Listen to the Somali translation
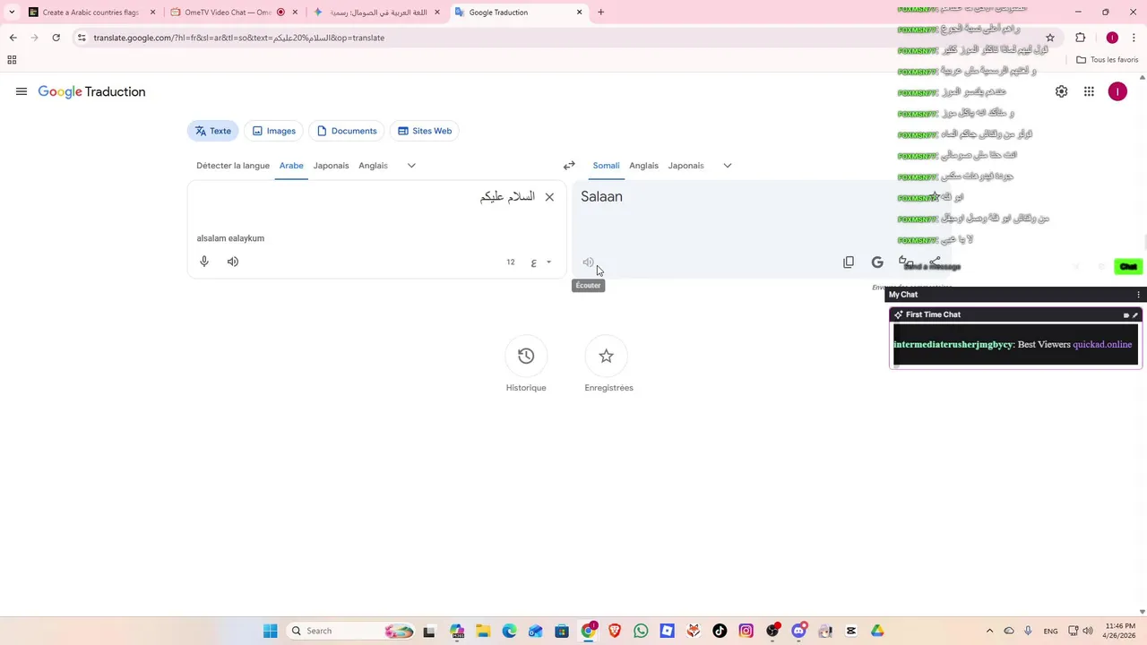Image resolution: width=1147 pixels, height=645 pixels. (588, 262)
